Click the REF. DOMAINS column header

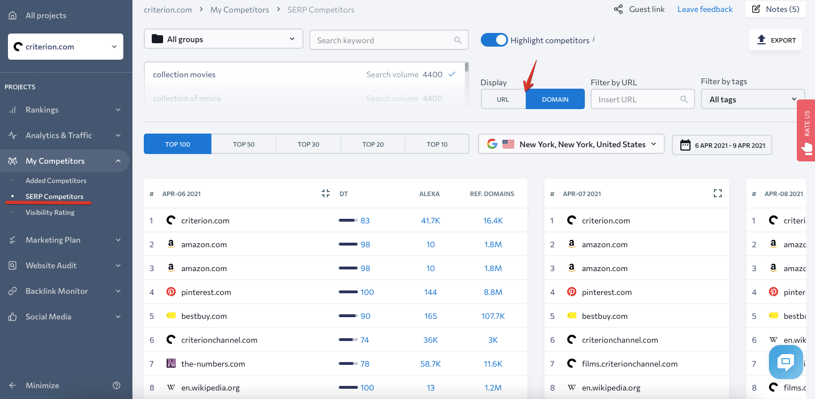click(x=492, y=194)
